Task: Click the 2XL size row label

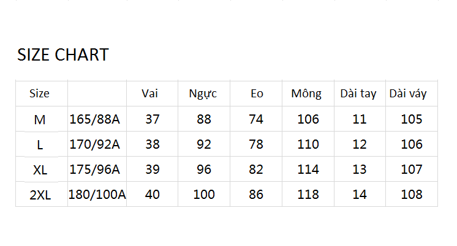Action: [x=40, y=195]
